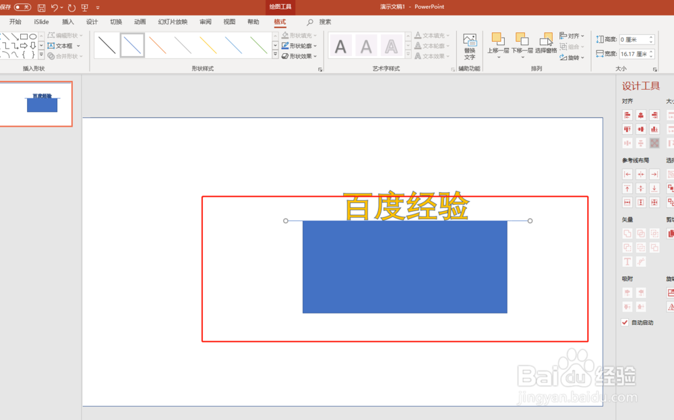Image resolution: width=674 pixels, height=420 pixels.
Task: Choose the yellow line shape style
Action: tap(208, 46)
